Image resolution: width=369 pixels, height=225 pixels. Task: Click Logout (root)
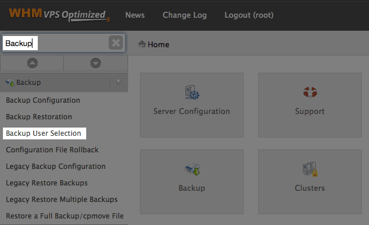[249, 15]
